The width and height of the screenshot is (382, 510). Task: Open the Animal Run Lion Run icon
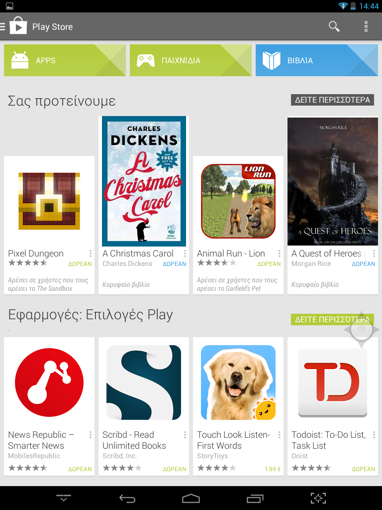tap(238, 201)
